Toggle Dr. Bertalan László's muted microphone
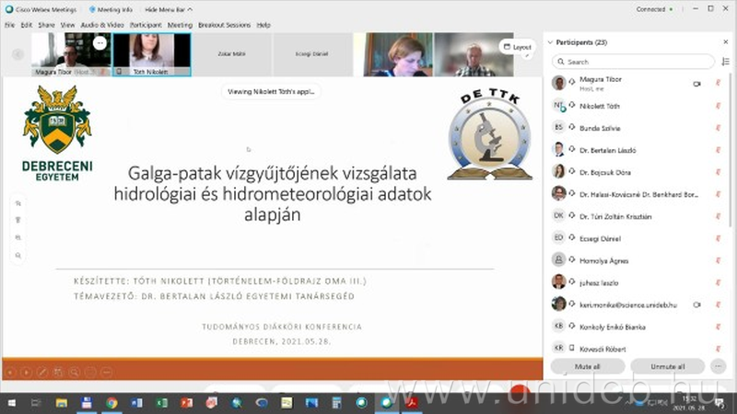This screenshot has height=414, width=737. click(x=718, y=150)
